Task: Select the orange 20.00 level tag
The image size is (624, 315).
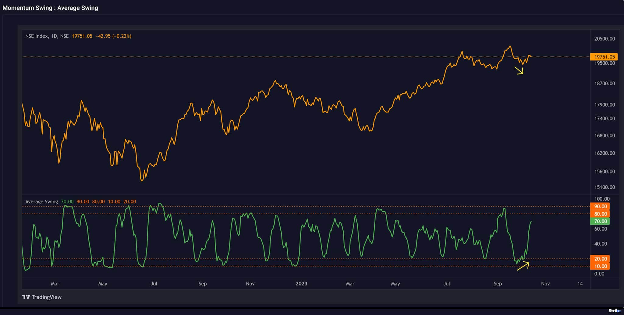Action: click(x=600, y=259)
